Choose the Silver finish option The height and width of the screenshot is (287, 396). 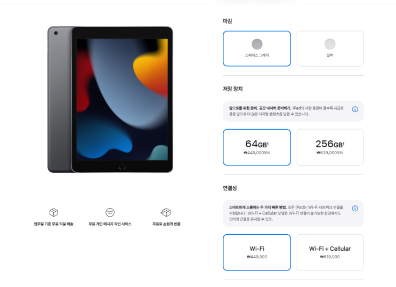coord(330,49)
